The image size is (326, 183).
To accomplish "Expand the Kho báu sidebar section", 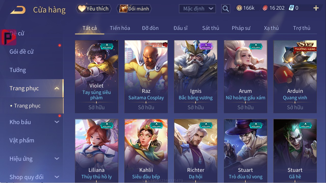I will coord(57,122).
